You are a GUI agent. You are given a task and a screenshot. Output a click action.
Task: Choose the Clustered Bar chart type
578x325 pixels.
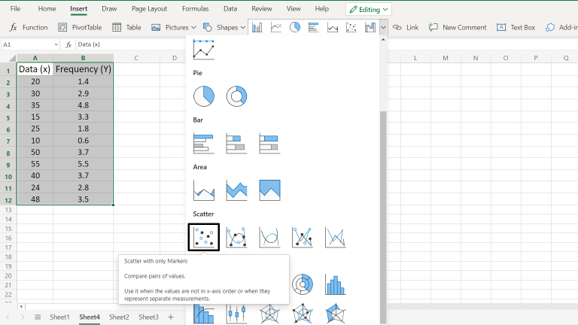click(x=203, y=144)
